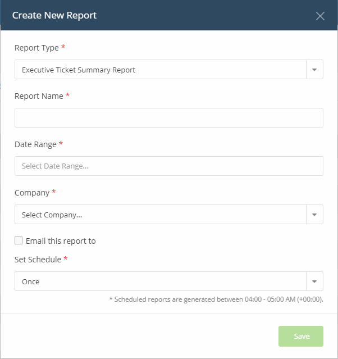This screenshot has height=359, width=338.
Task: Click the scheduled reports generation time note
Action: tap(216, 299)
